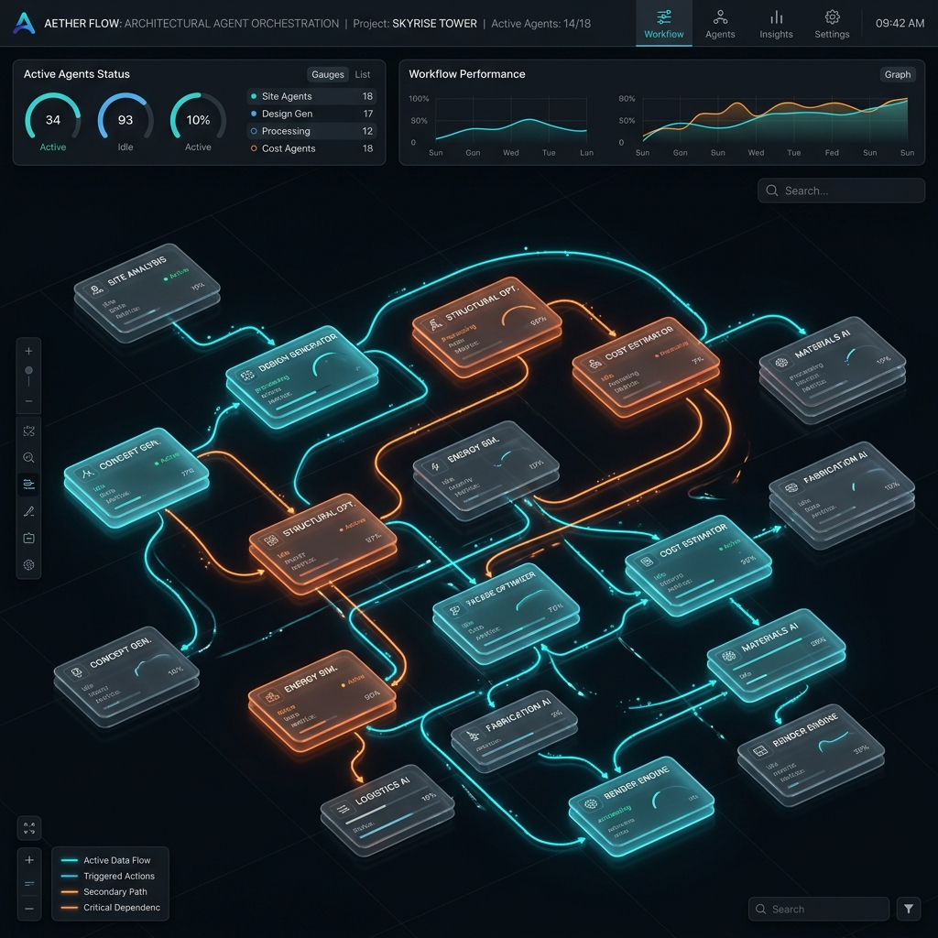
Task: Click the icon on teal Concept Gen. card
Action: (x=87, y=474)
